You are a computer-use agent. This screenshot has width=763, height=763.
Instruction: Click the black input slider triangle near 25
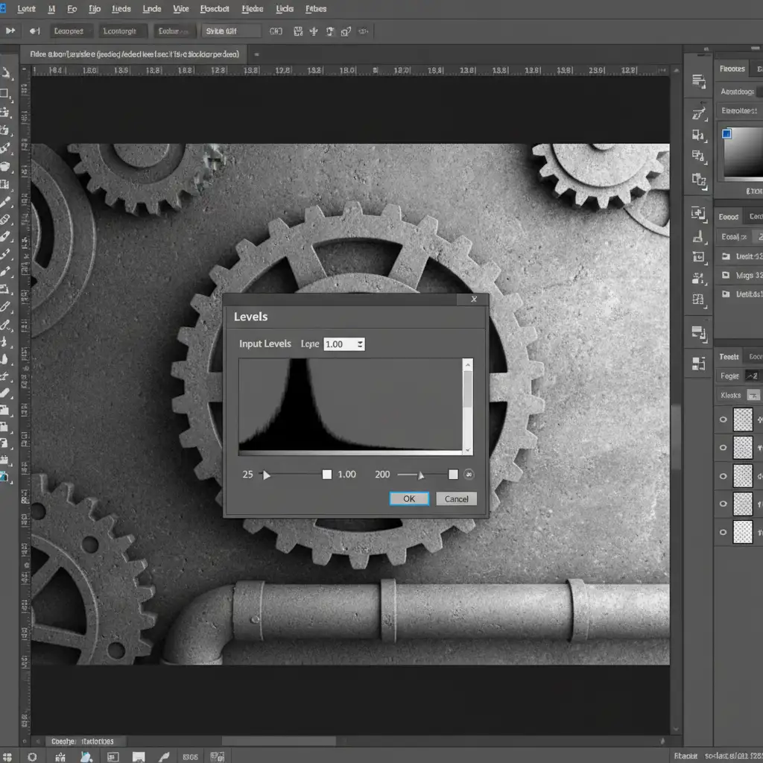(x=266, y=475)
